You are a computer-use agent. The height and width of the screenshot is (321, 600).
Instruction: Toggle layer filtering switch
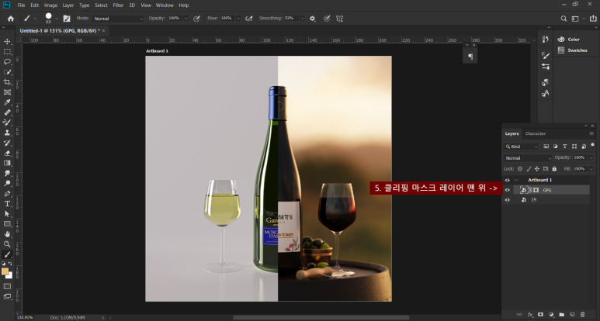(x=592, y=146)
